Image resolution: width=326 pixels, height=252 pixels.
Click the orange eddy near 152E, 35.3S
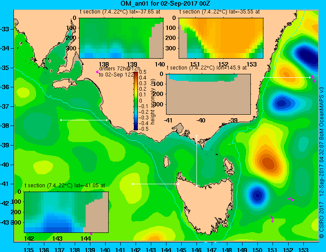pos(287,74)
